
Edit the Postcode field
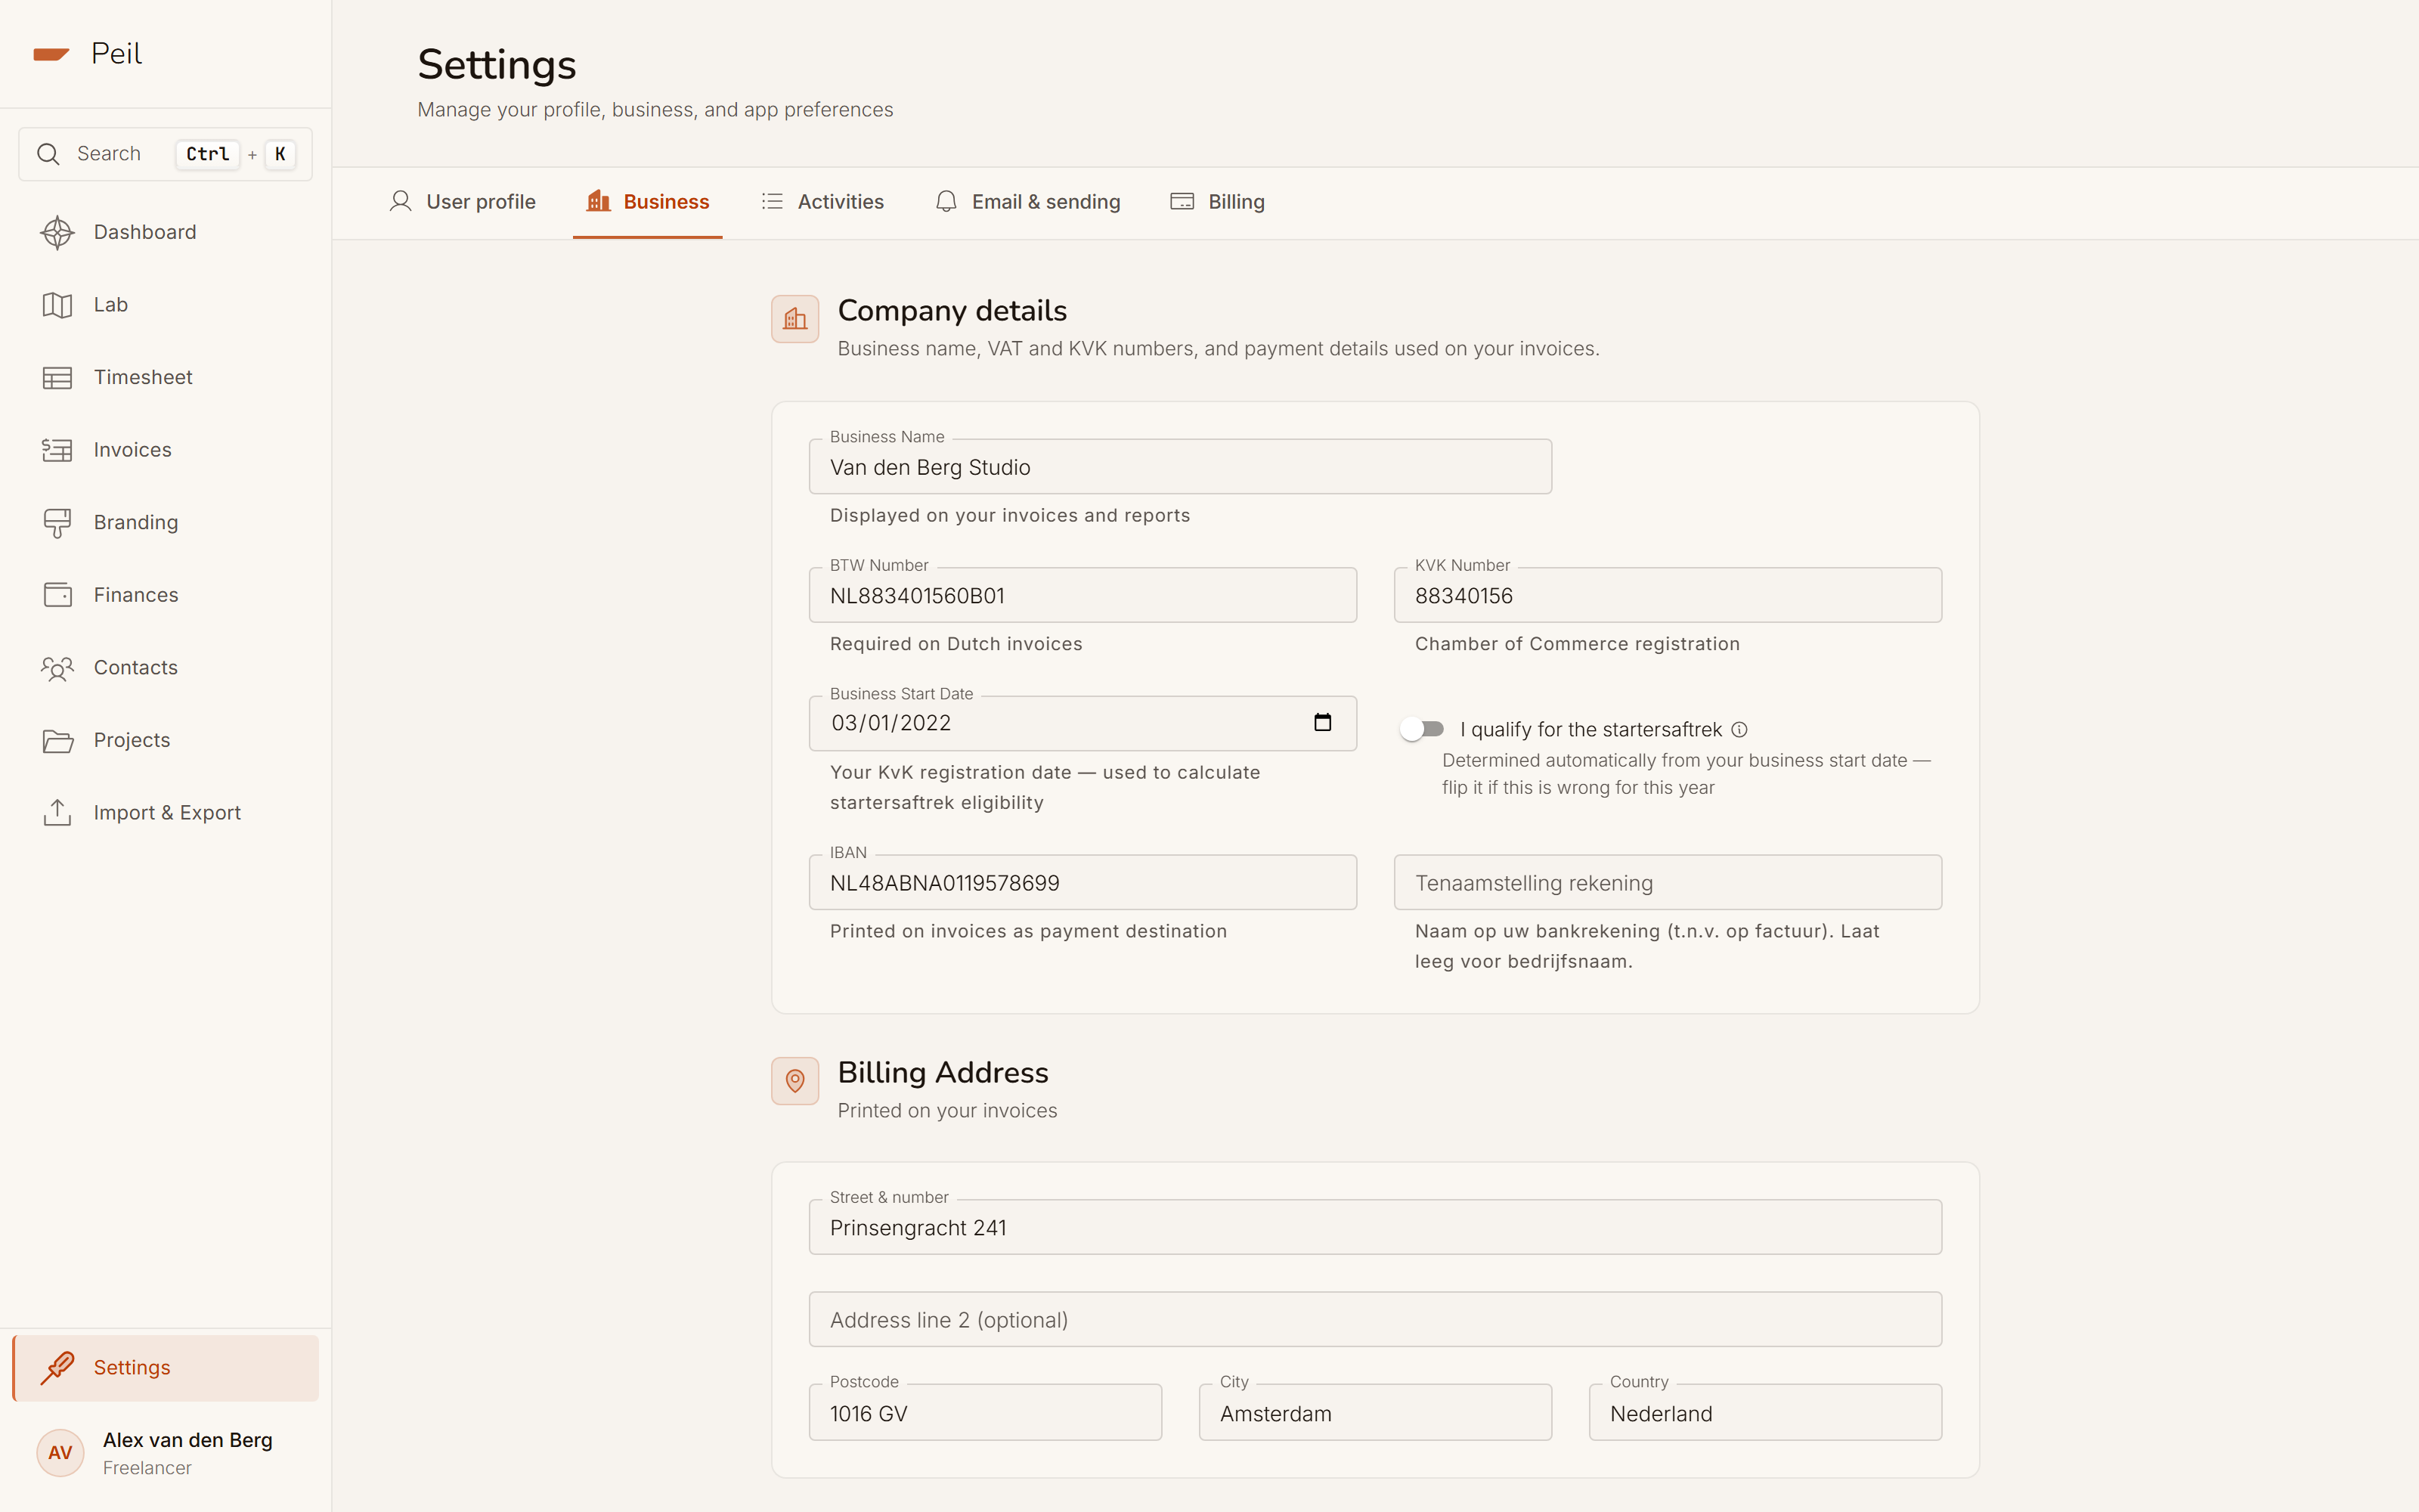point(984,1412)
